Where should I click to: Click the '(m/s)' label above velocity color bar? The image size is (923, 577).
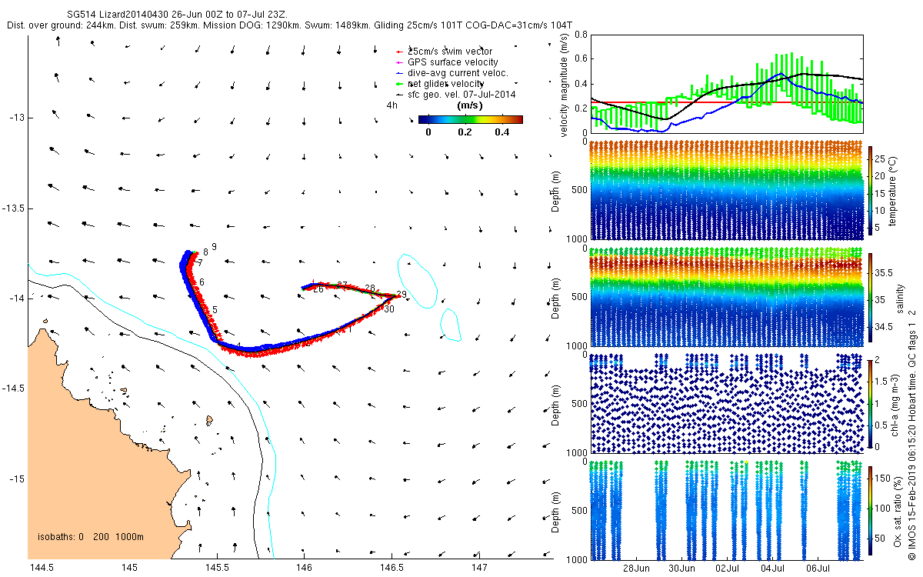[x=470, y=105]
